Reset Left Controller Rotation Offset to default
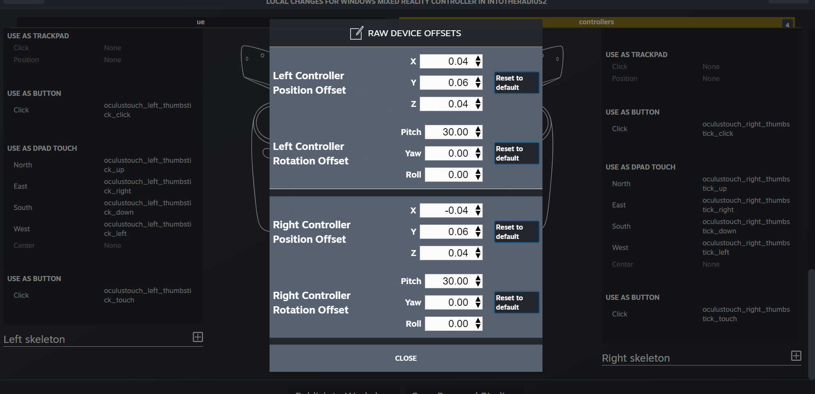The image size is (815, 394). [x=516, y=153]
